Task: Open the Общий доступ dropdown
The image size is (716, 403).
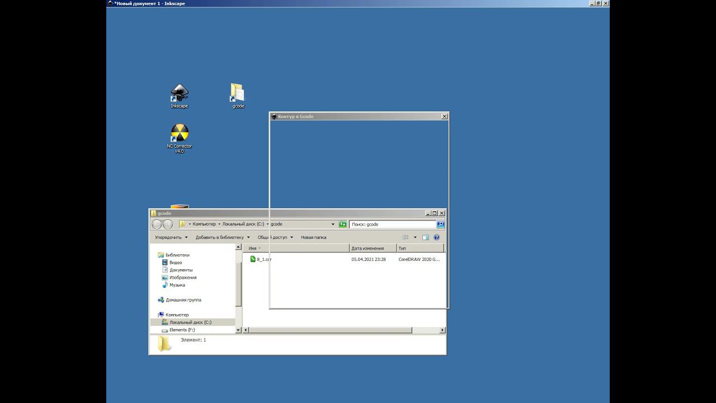Action: tap(275, 237)
